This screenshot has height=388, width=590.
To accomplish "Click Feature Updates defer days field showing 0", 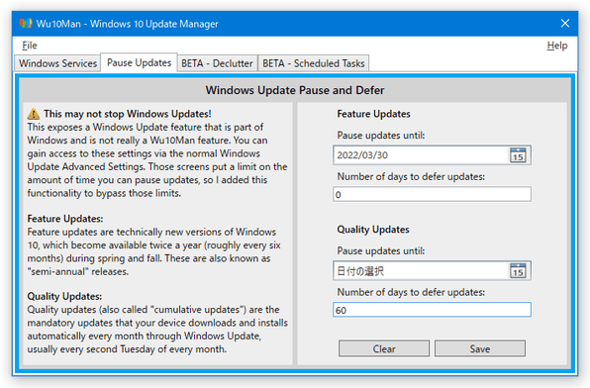I will pos(432,194).
